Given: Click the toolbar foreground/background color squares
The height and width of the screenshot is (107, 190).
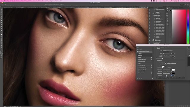Looking at the screenshot, I should tap(1, 53).
